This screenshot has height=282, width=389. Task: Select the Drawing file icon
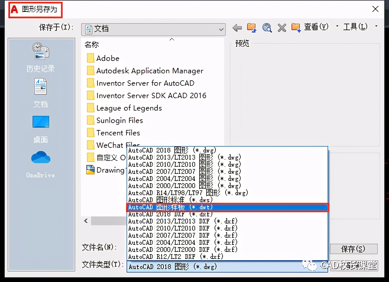(x=90, y=170)
